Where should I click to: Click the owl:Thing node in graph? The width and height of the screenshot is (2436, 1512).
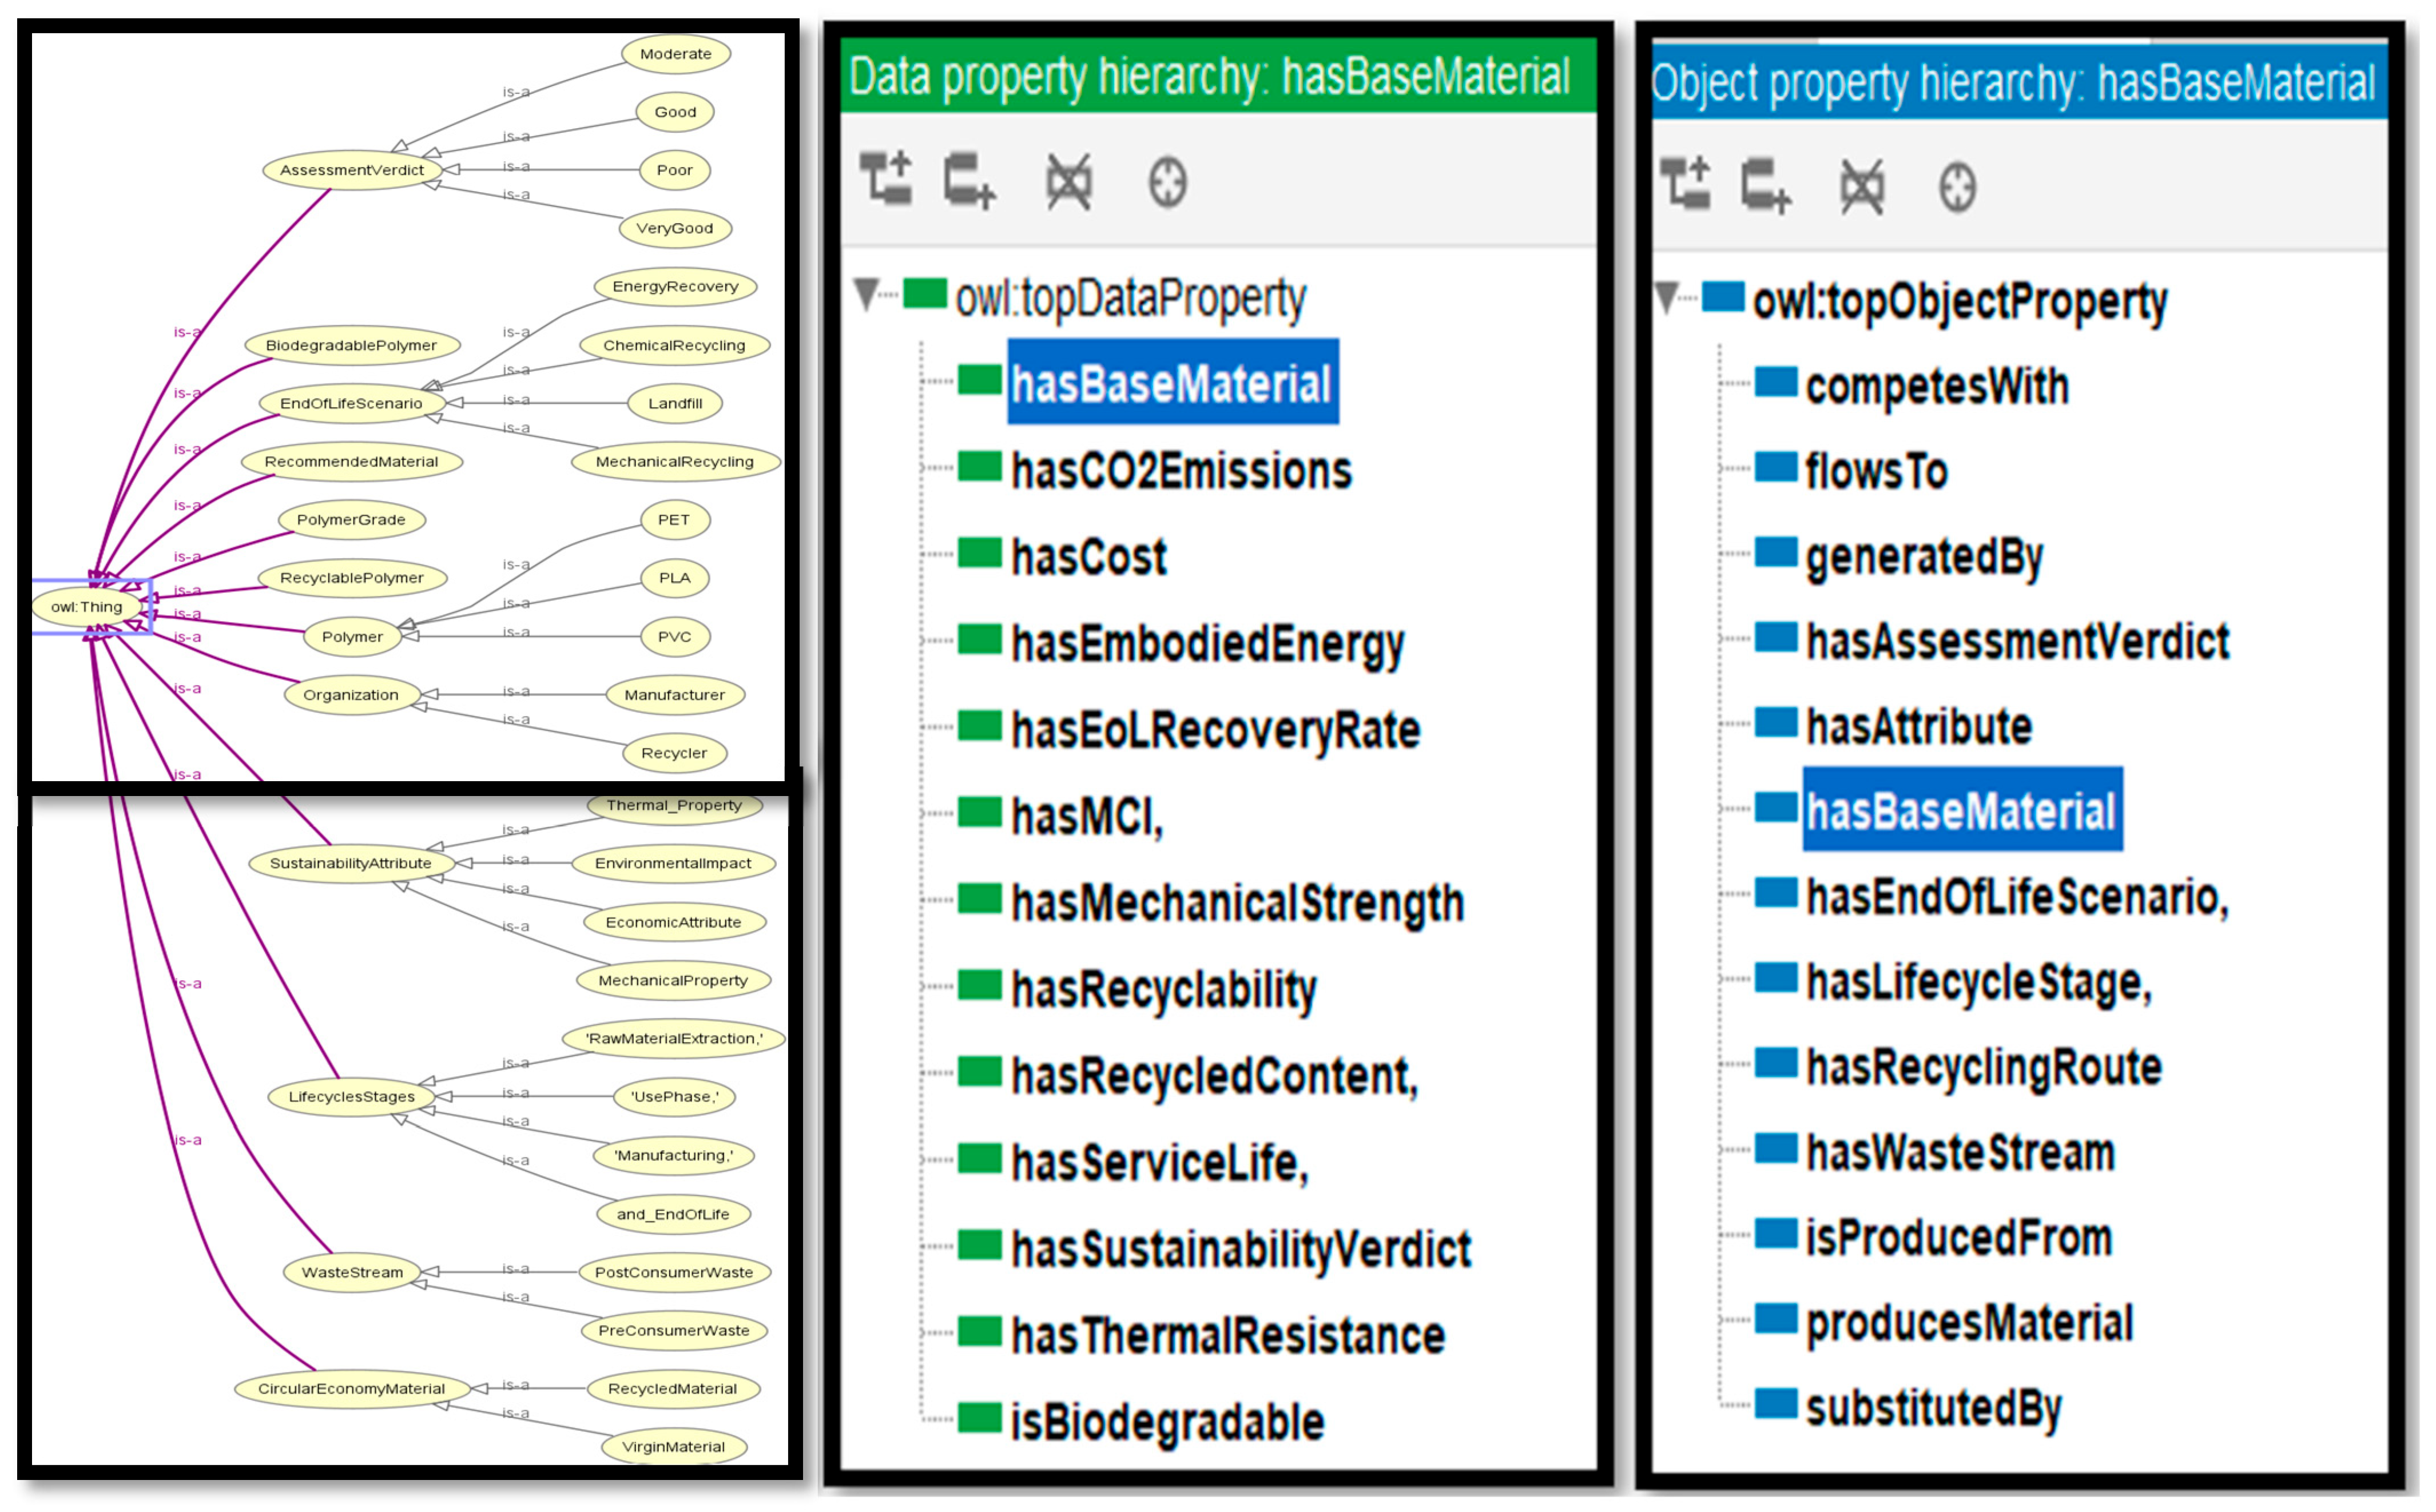tap(87, 607)
